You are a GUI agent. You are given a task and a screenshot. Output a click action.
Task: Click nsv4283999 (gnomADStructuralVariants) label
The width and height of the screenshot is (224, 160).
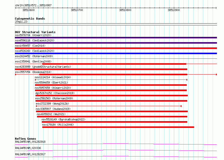coord(43,67)
